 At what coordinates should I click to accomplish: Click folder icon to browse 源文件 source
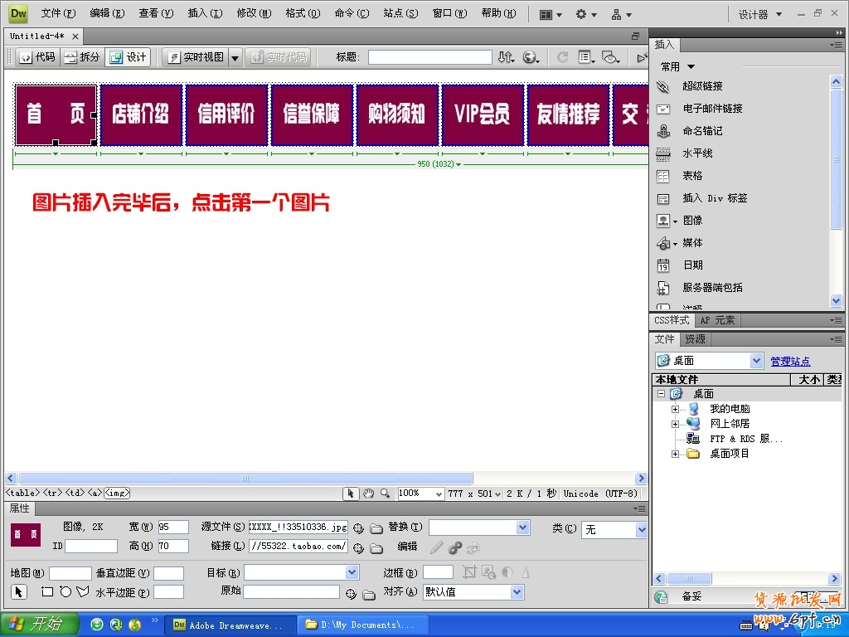tap(376, 528)
